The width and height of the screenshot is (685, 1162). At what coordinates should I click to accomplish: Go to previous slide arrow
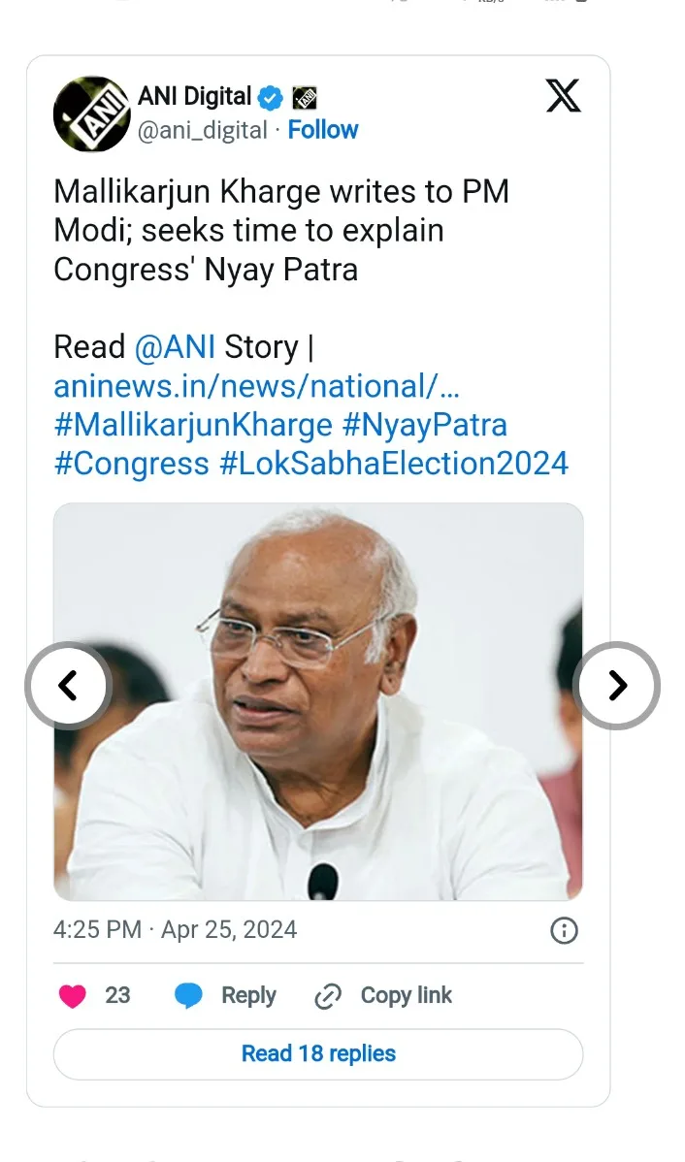click(68, 686)
